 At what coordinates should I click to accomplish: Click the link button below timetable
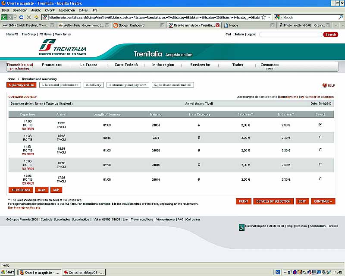coord(56,190)
